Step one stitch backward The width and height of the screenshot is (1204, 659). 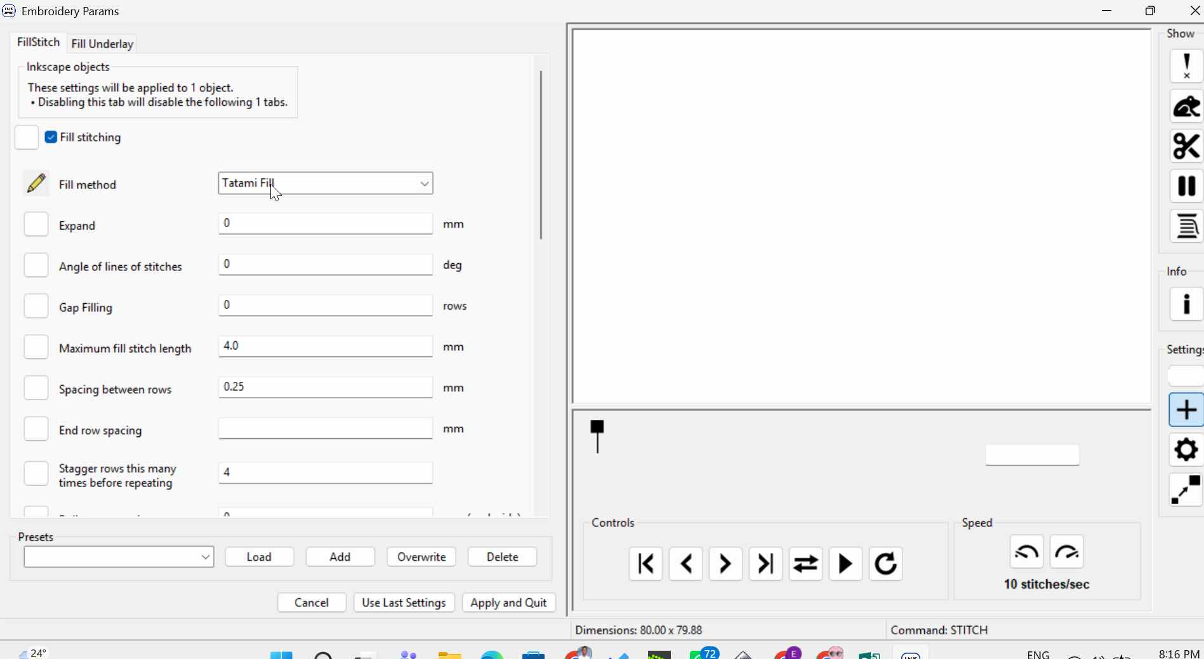(686, 564)
